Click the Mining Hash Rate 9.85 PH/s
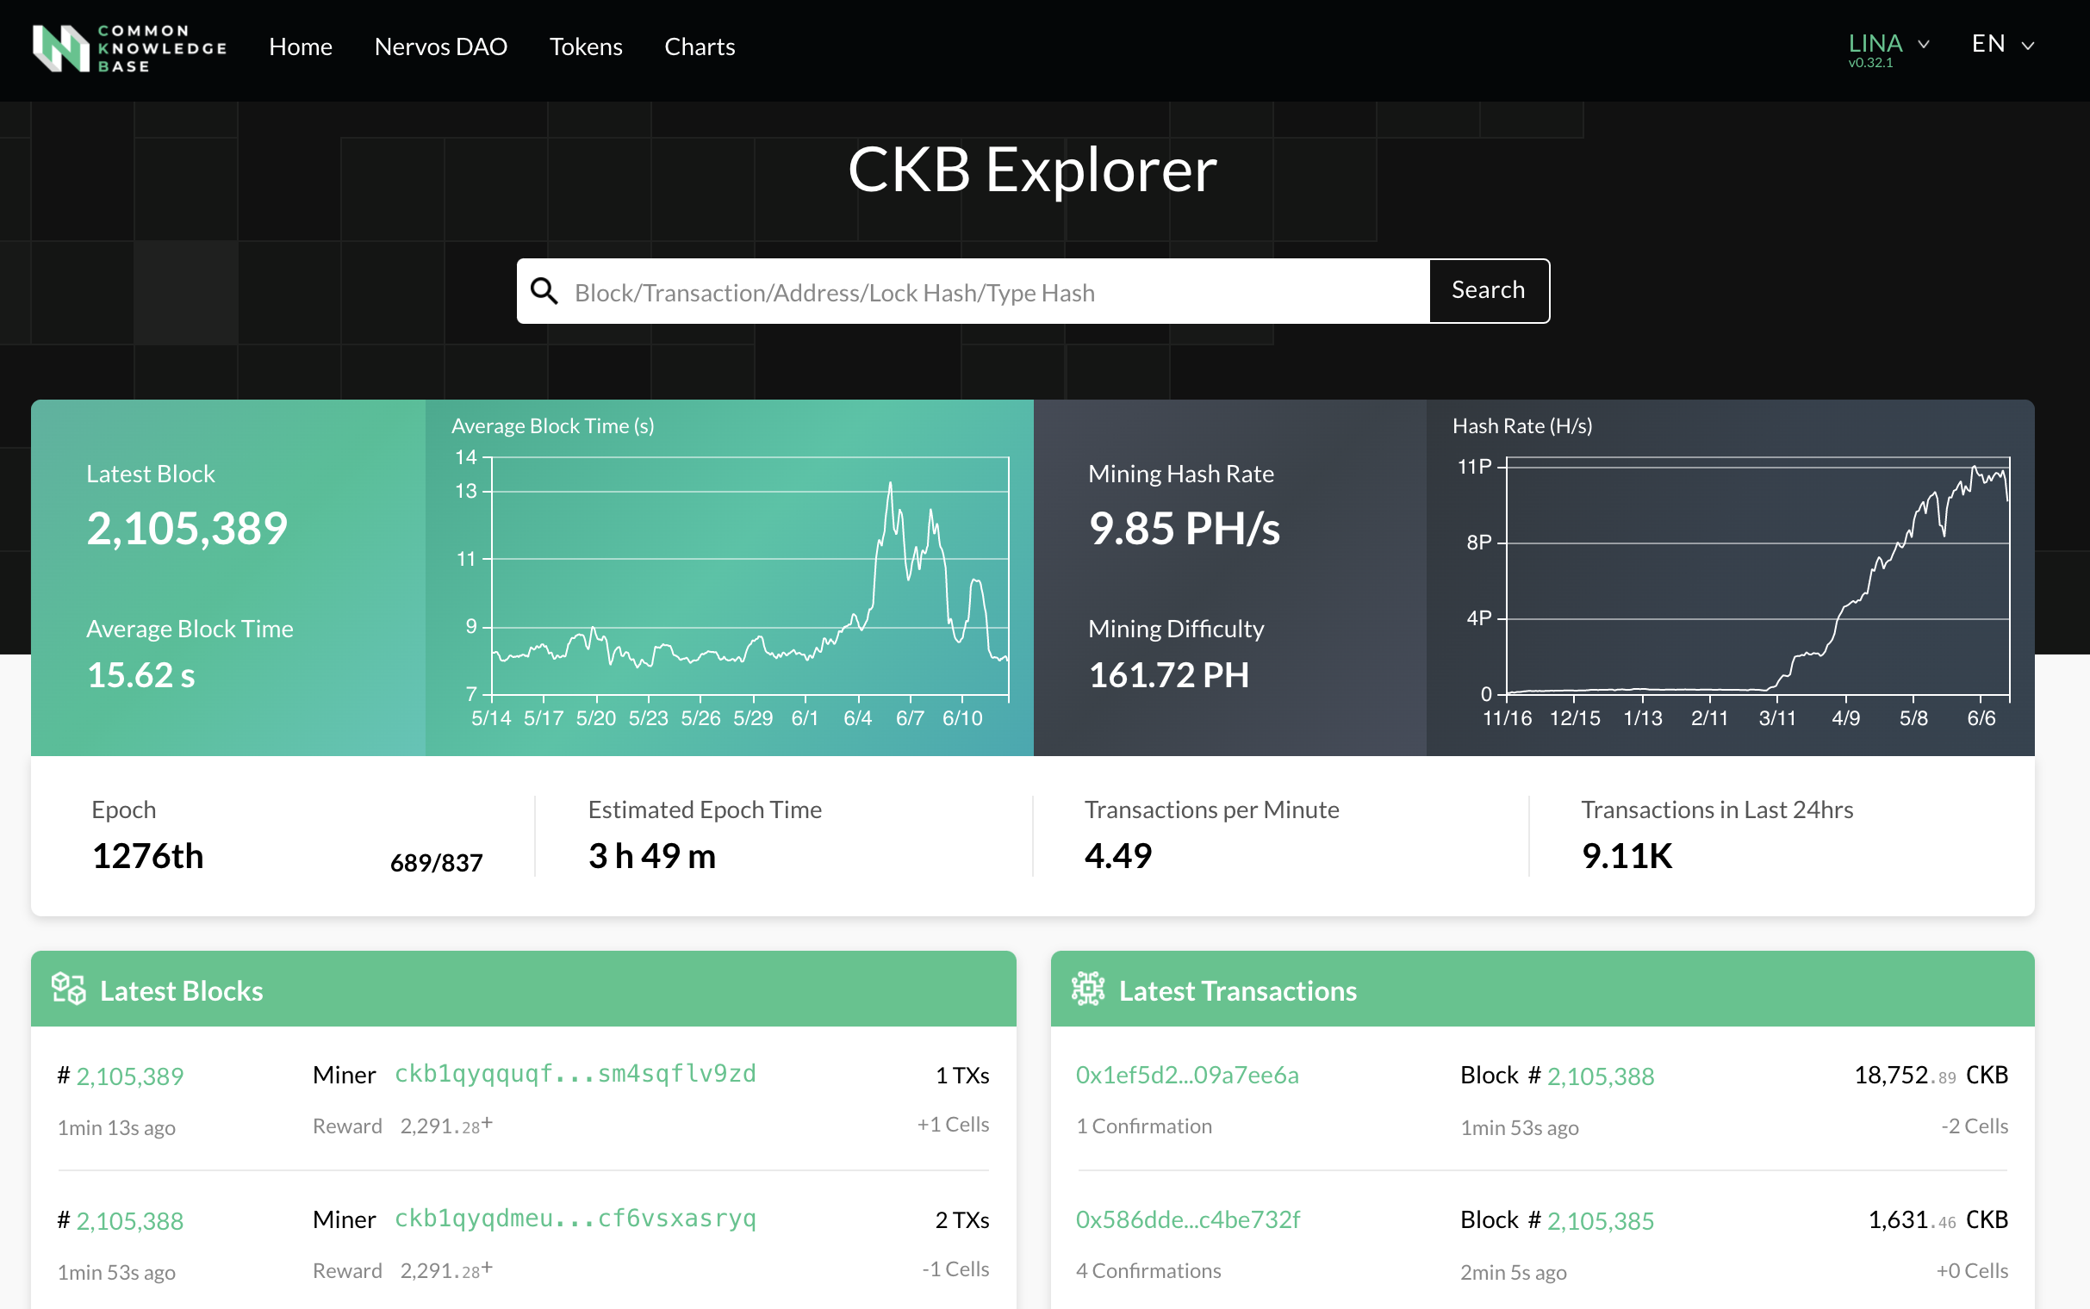 coord(1185,529)
